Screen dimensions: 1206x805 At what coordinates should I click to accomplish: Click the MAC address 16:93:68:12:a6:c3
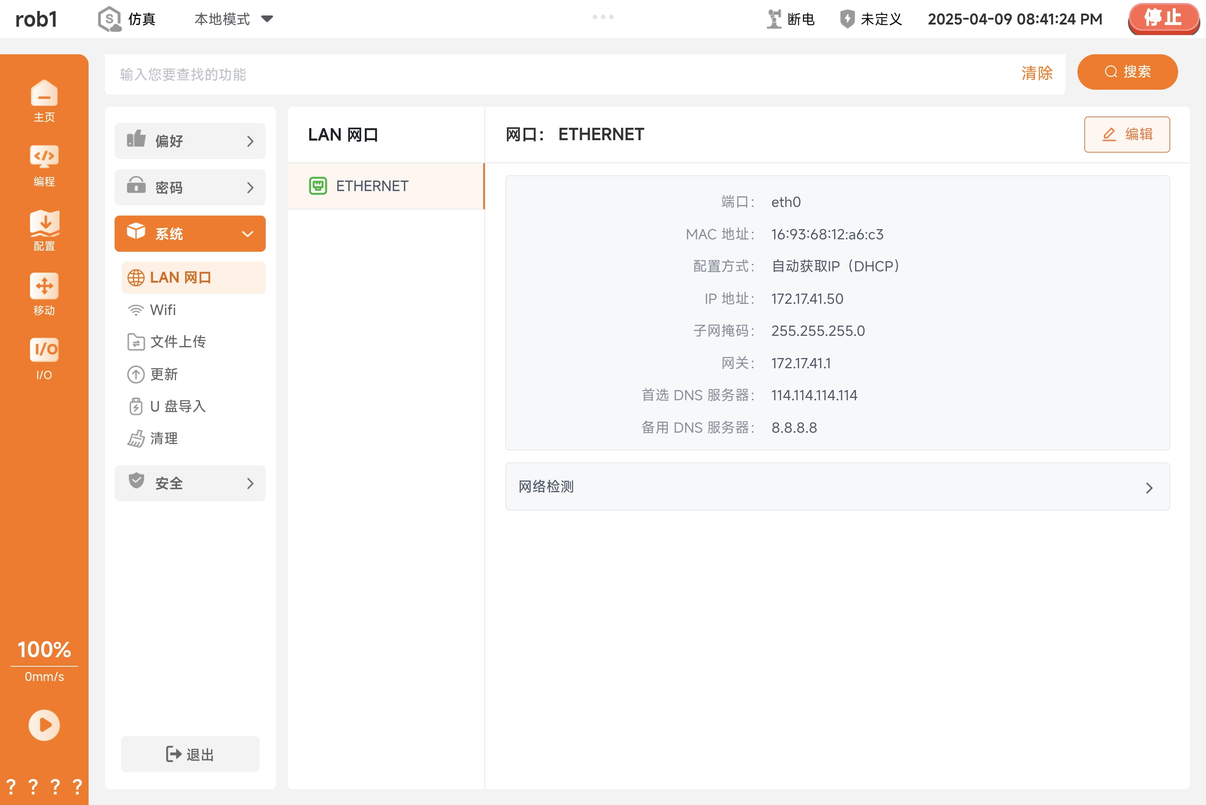827,234
